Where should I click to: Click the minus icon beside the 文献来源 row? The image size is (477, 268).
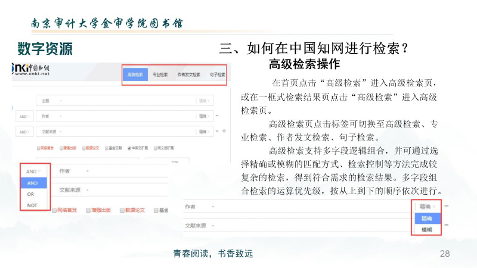point(217,130)
